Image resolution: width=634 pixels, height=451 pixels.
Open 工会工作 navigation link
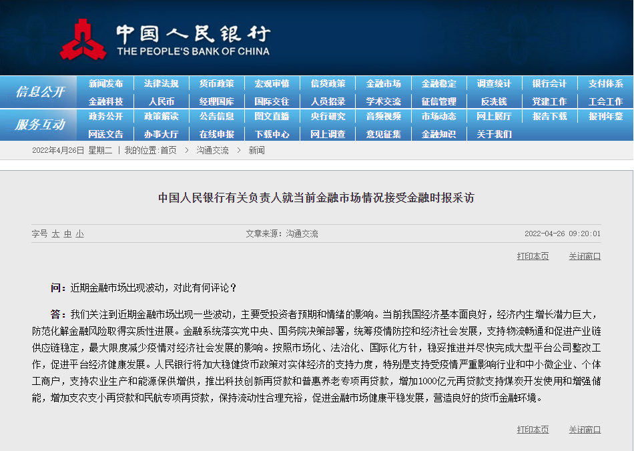[x=605, y=101]
